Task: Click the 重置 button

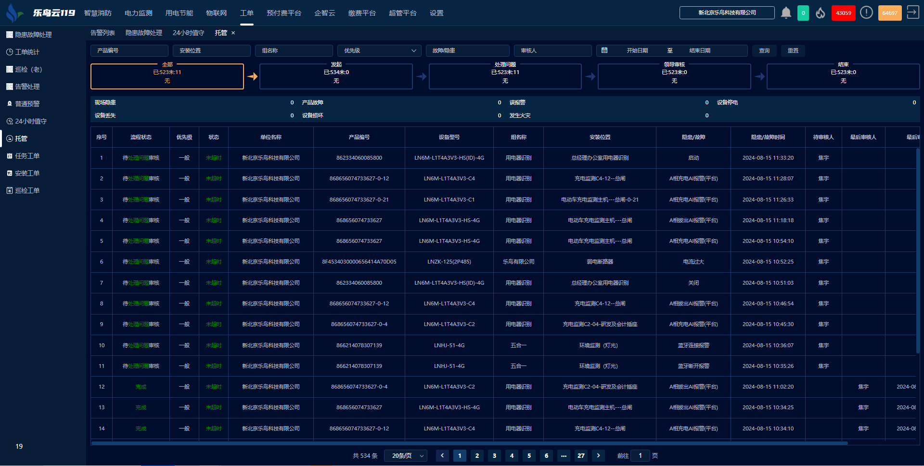Action: (x=793, y=50)
